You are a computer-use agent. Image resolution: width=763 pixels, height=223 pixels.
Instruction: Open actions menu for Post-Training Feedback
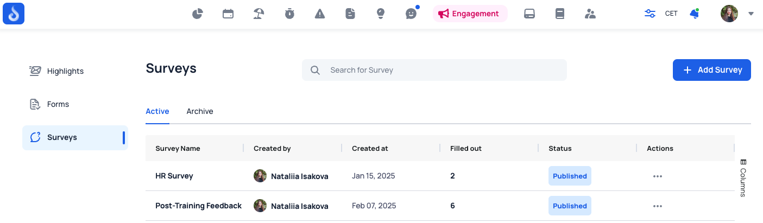658,206
